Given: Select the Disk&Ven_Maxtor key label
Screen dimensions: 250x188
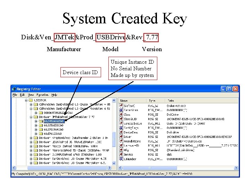Looking at the screenshot, I should click(68, 146).
